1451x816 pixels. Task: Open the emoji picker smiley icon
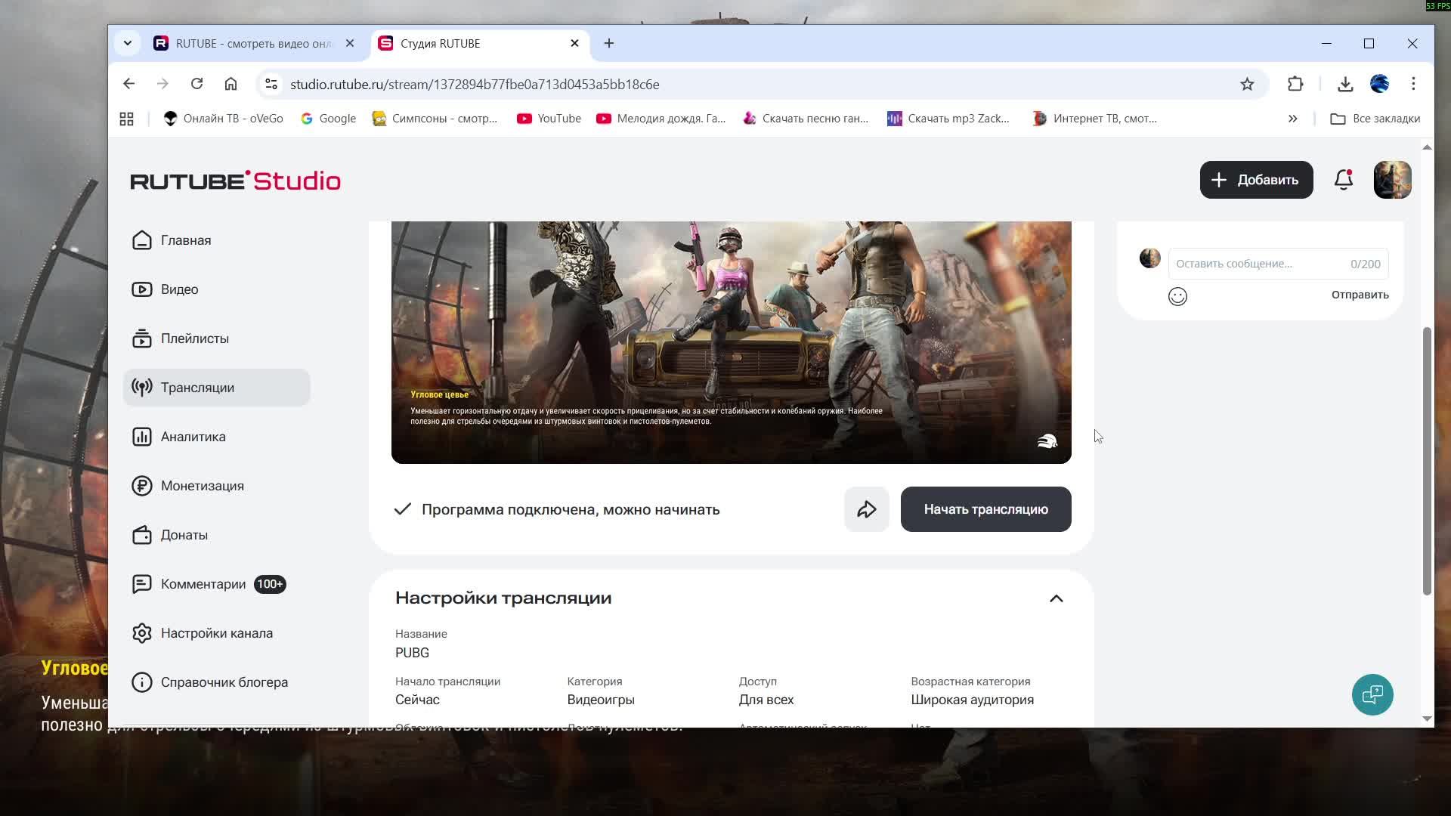tap(1177, 296)
